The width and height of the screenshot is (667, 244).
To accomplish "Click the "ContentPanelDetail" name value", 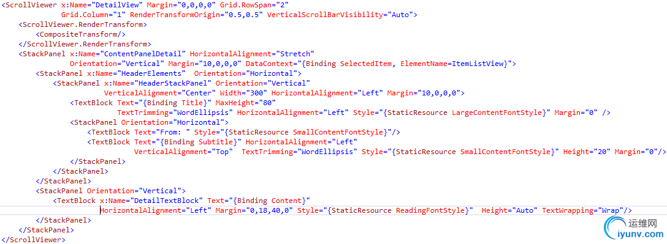I will (142, 53).
